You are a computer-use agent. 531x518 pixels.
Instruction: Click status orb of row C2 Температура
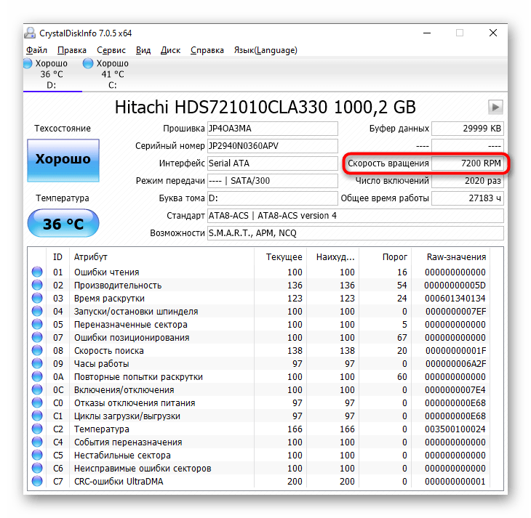[37, 429]
